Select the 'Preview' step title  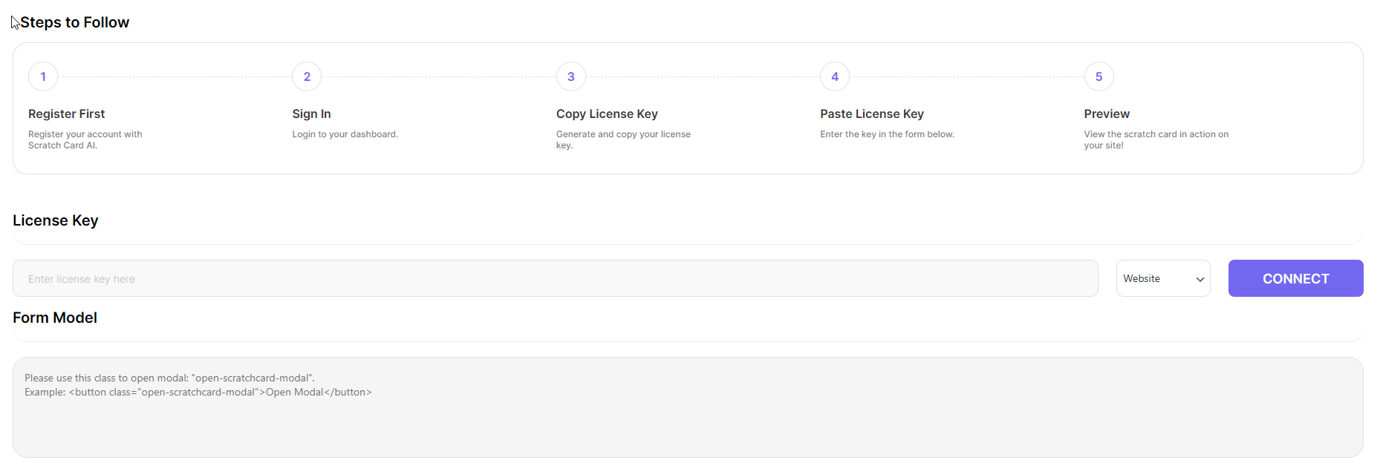point(1107,114)
